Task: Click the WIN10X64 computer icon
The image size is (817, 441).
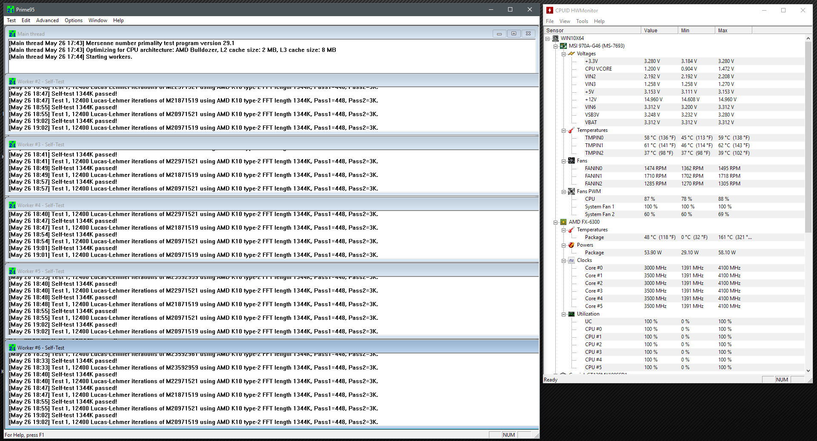Action: (555, 38)
